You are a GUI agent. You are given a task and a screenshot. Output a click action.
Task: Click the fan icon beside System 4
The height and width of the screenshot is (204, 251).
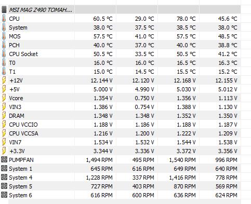tap(4, 178)
